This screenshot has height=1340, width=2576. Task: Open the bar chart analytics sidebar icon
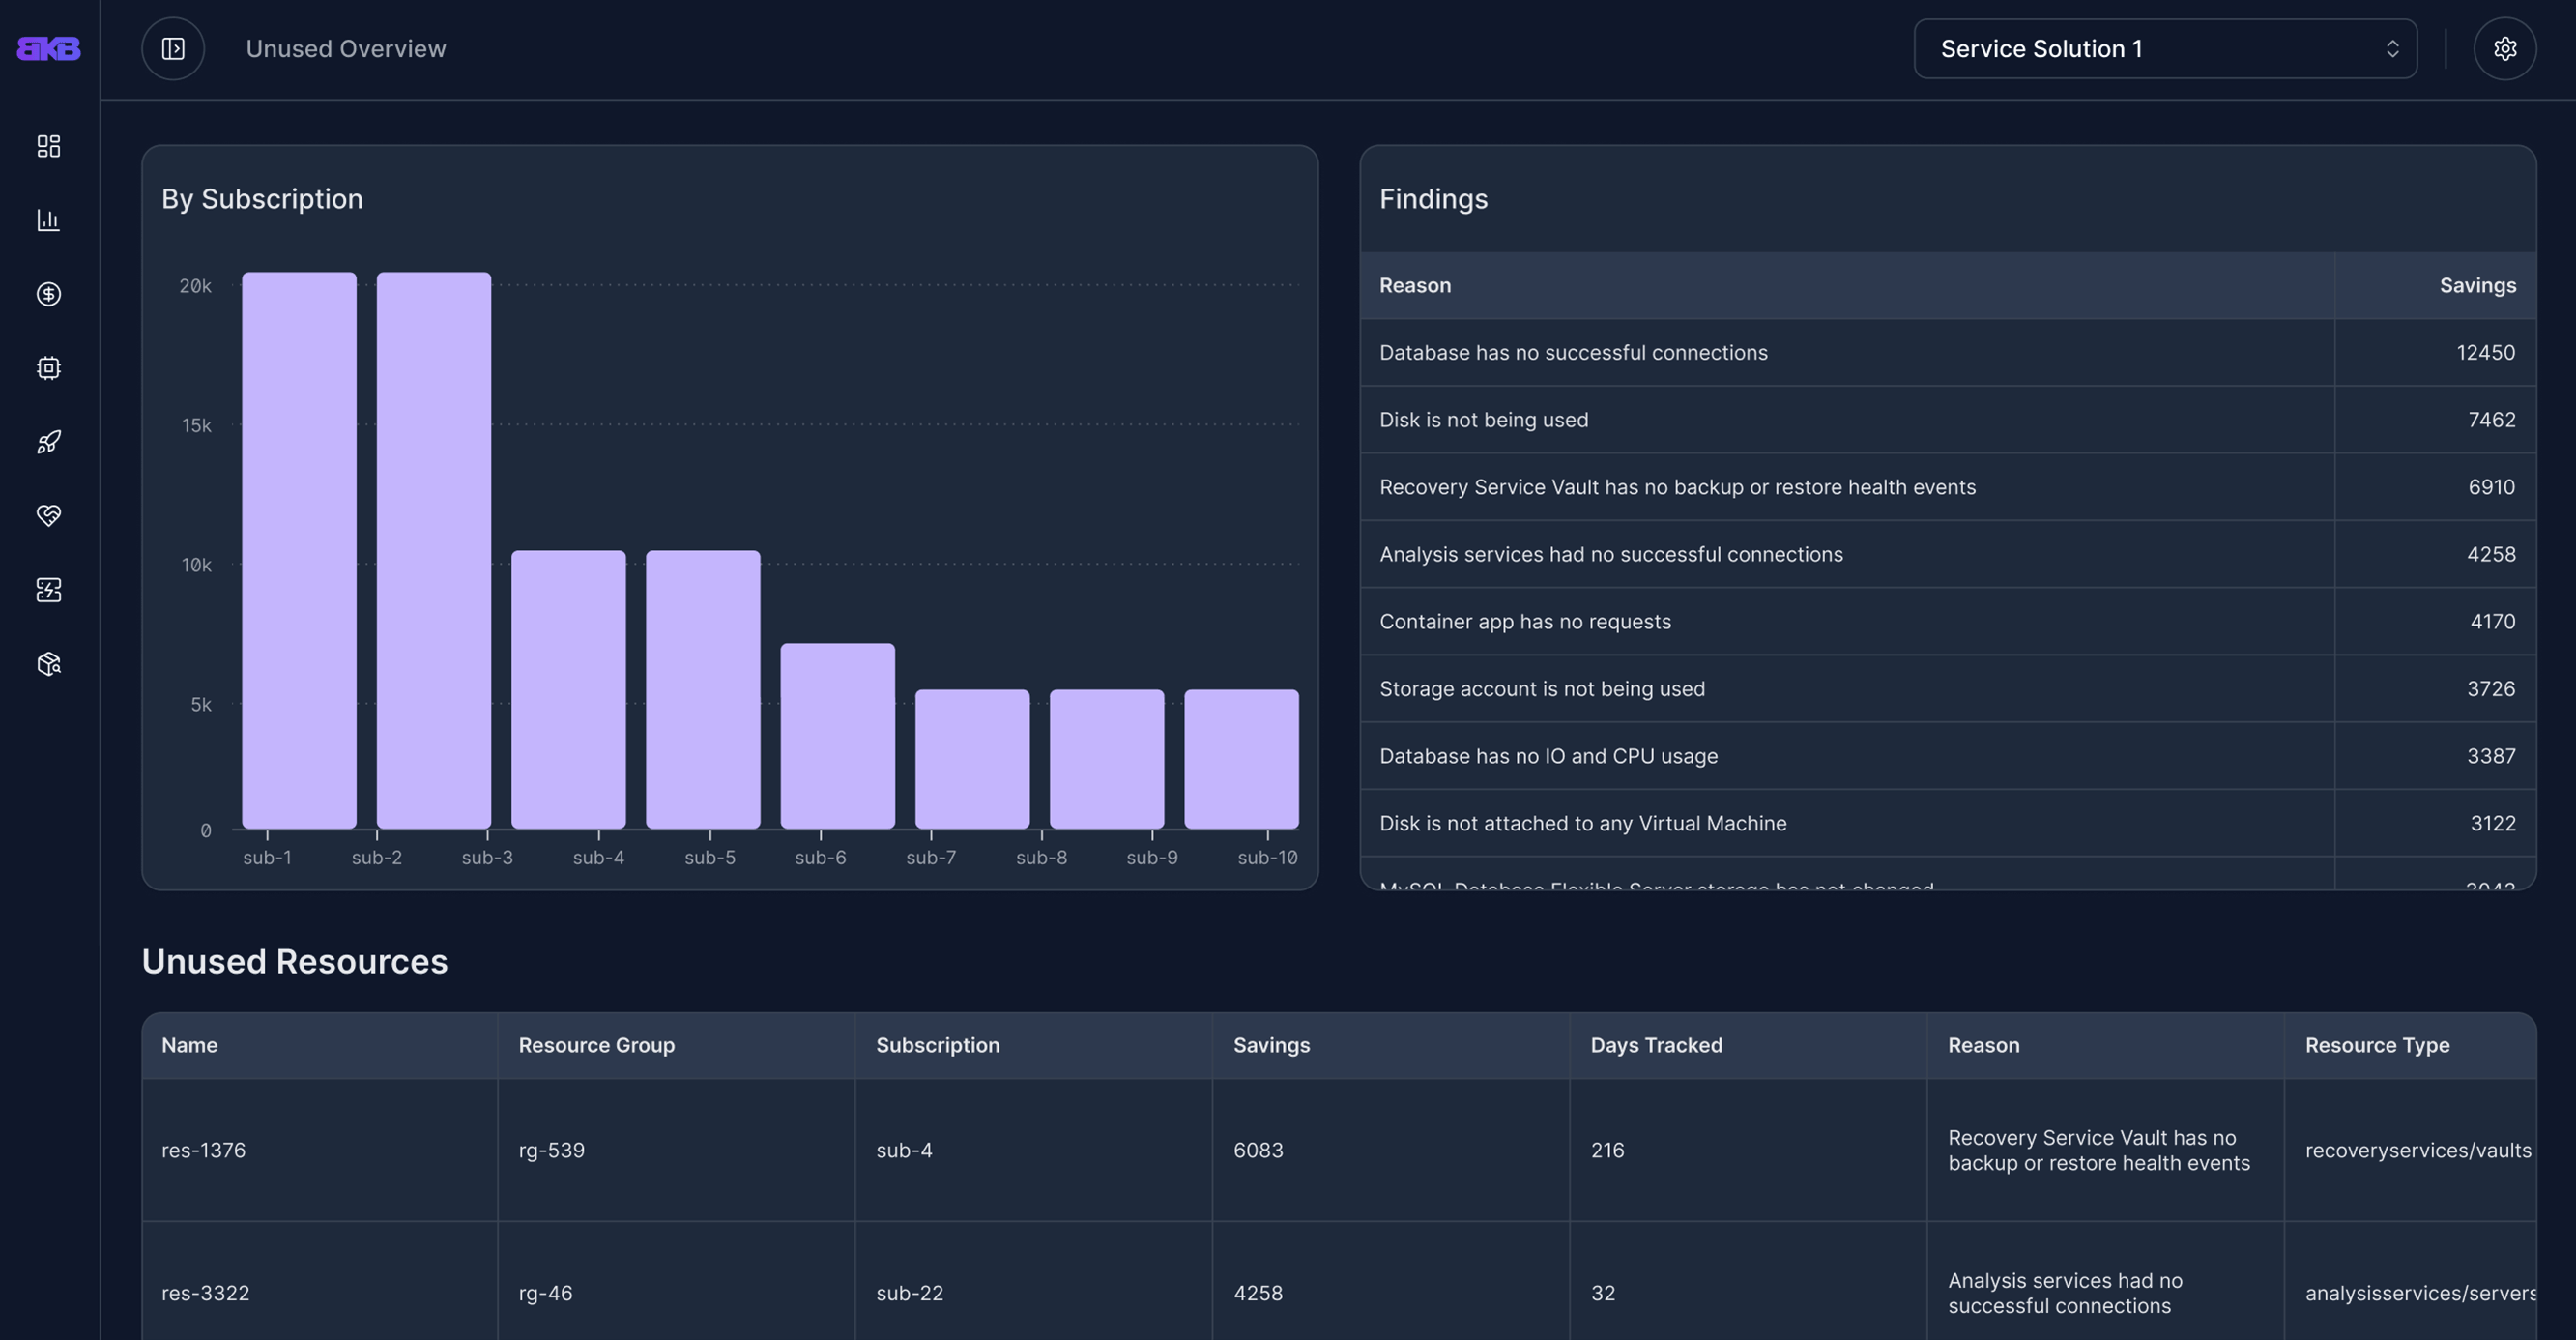tap(49, 220)
